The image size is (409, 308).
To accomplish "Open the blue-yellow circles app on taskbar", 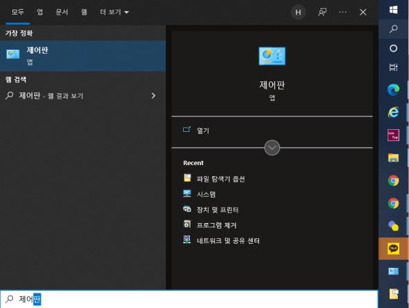I will pyautogui.click(x=393, y=226).
